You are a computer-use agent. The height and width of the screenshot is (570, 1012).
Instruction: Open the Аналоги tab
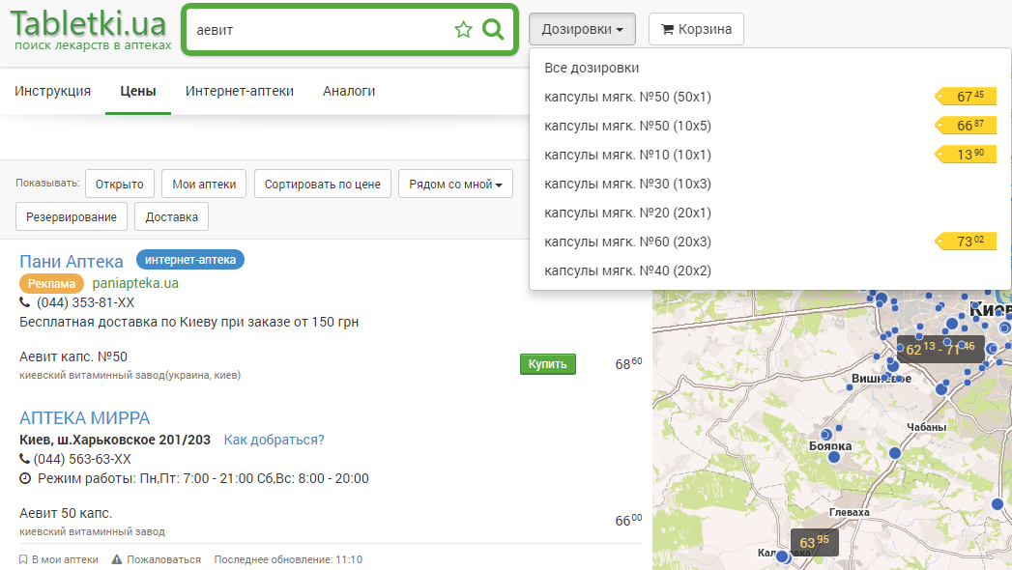point(349,91)
